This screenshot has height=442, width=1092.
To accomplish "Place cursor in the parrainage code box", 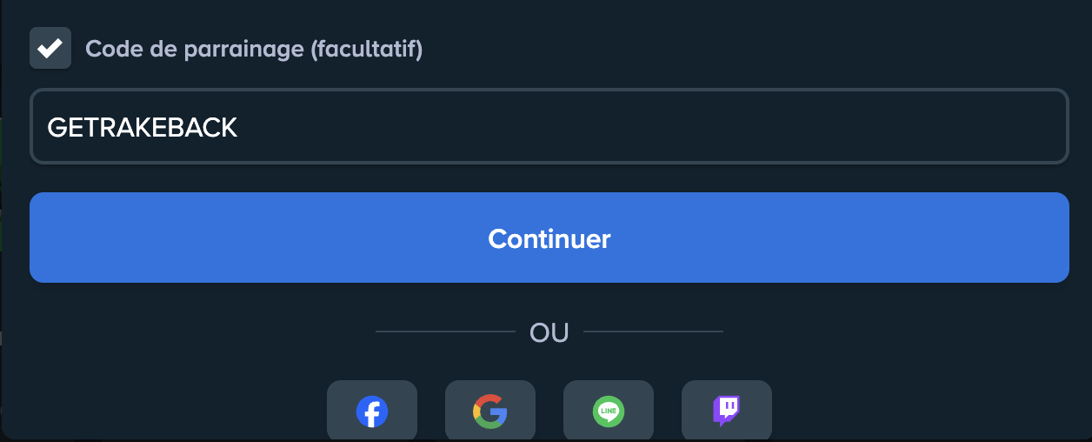I will coord(549,127).
